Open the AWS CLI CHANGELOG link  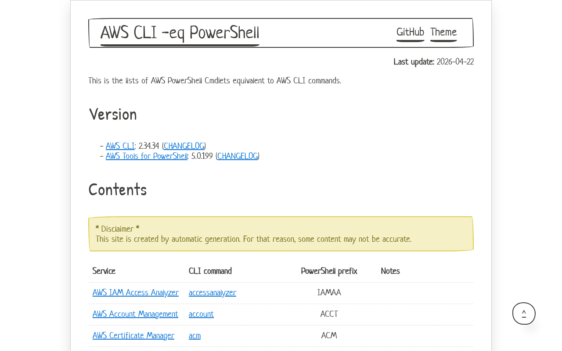click(184, 146)
